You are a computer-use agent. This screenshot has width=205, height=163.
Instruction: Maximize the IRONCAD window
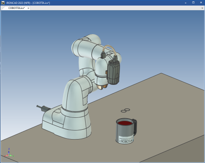(x=193, y=3)
